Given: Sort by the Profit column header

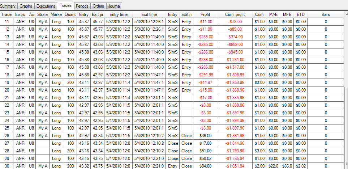Looking at the screenshot, I should click(x=205, y=14).
